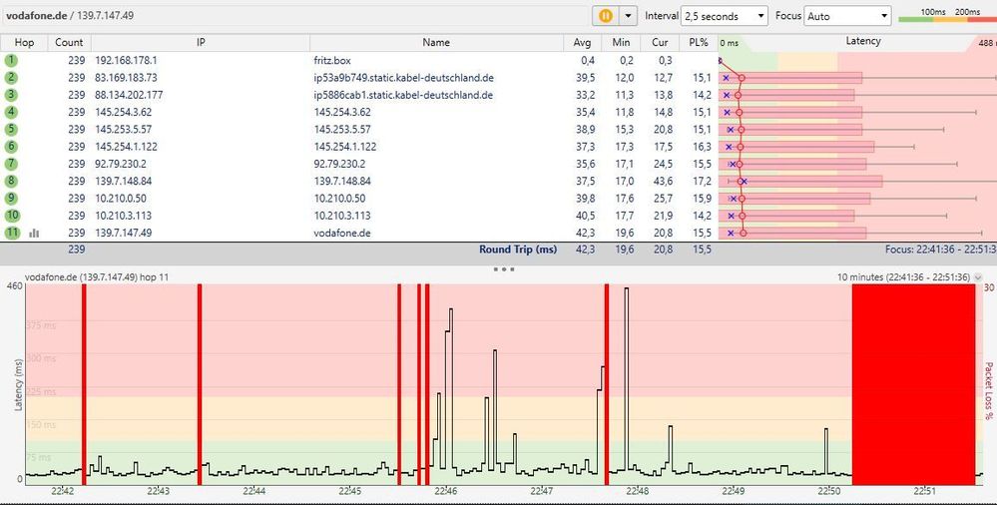Viewport: 997px width, 505px height.
Task: Select hop 8 green circle icon
Action: click(x=11, y=181)
